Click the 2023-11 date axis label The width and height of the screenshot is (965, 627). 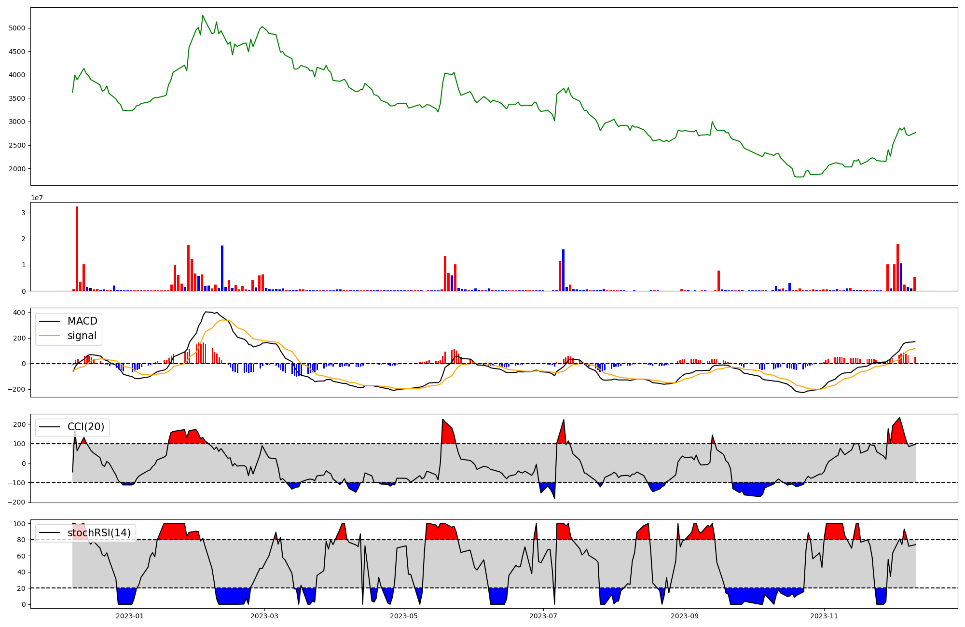coord(824,616)
